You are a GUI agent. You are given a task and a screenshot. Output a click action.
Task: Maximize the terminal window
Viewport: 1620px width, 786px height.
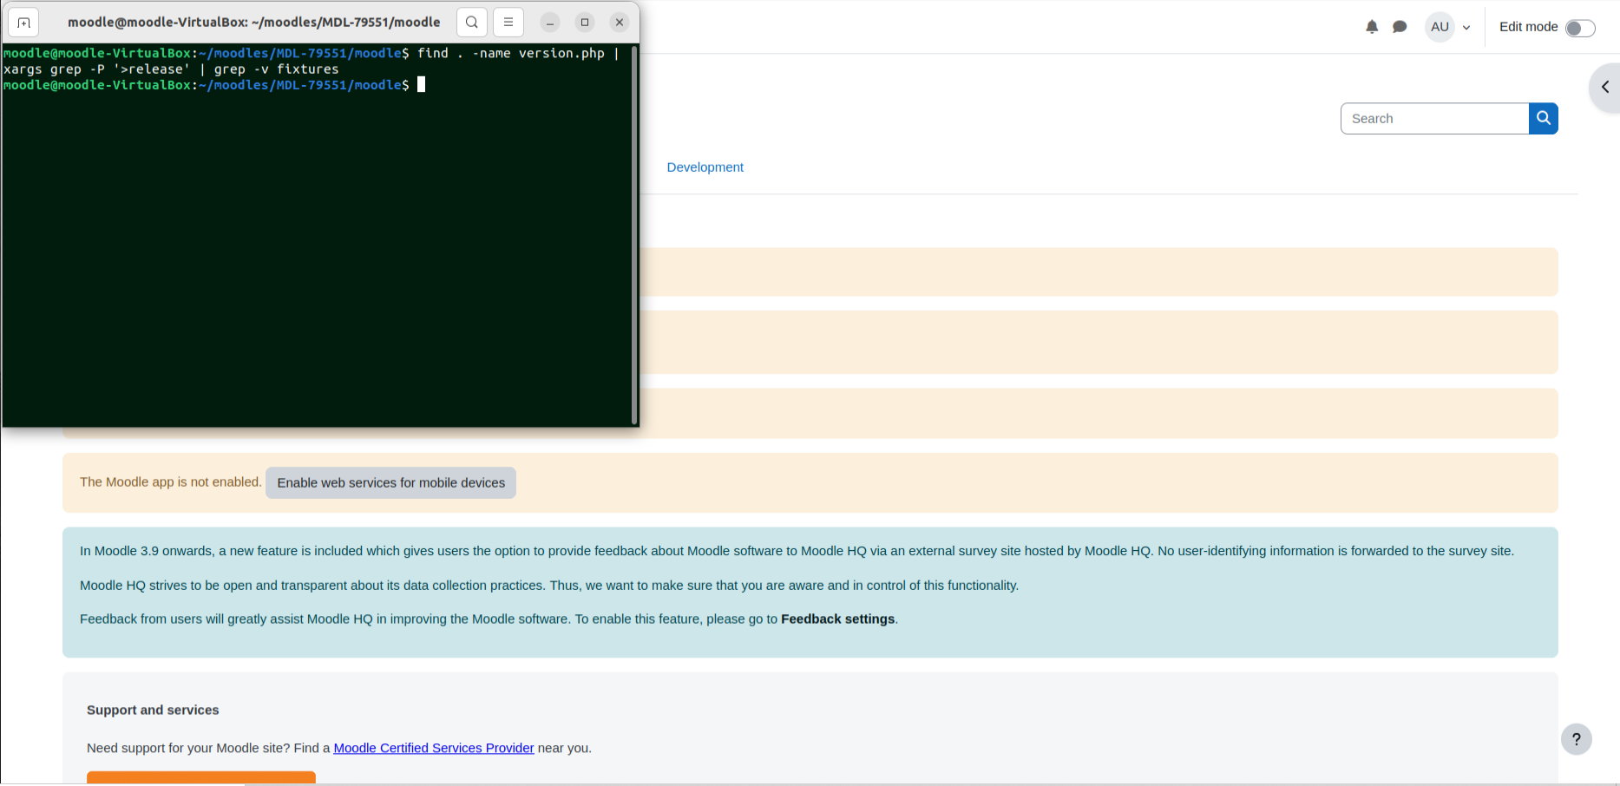pyautogui.click(x=585, y=23)
